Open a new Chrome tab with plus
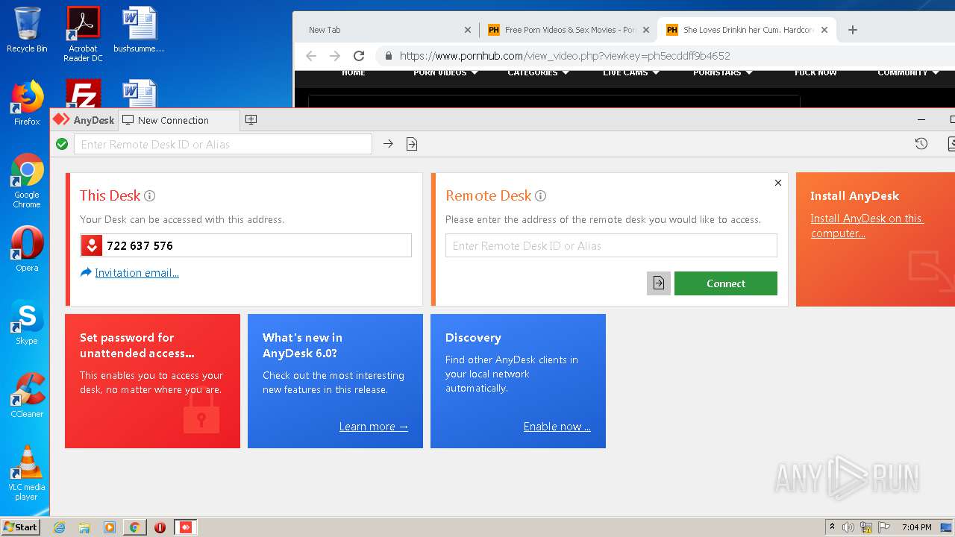Image resolution: width=955 pixels, height=537 pixels. pyautogui.click(x=853, y=30)
